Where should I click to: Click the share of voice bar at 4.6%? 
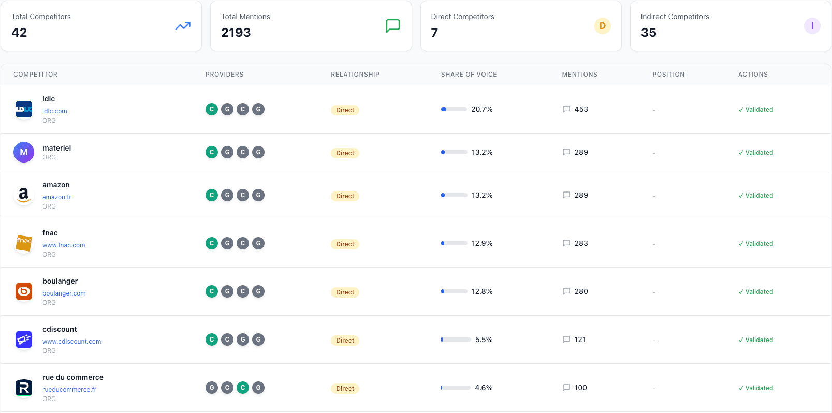pyautogui.click(x=456, y=388)
